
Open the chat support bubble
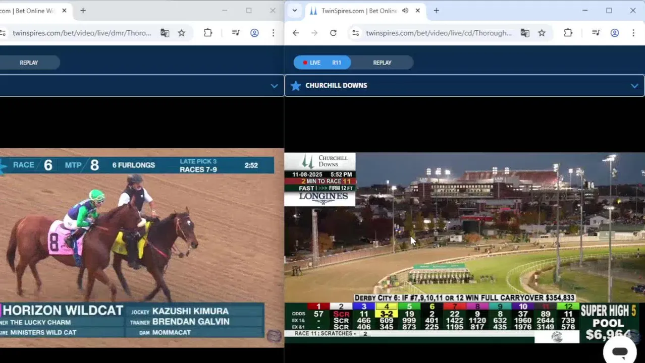pos(620,352)
